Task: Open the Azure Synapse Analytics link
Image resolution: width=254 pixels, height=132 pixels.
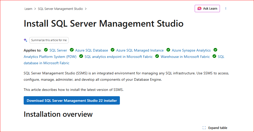Action: [191, 51]
